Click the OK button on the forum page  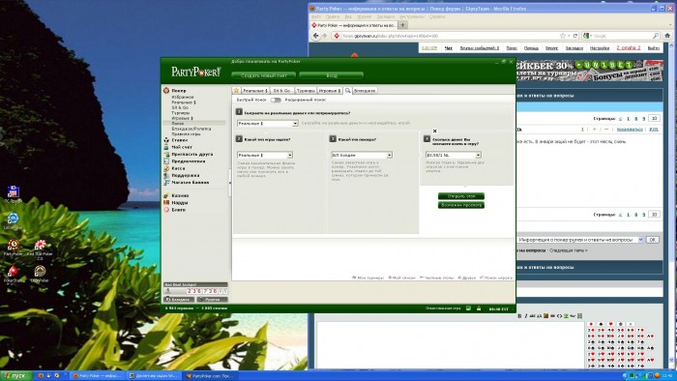click(x=653, y=240)
